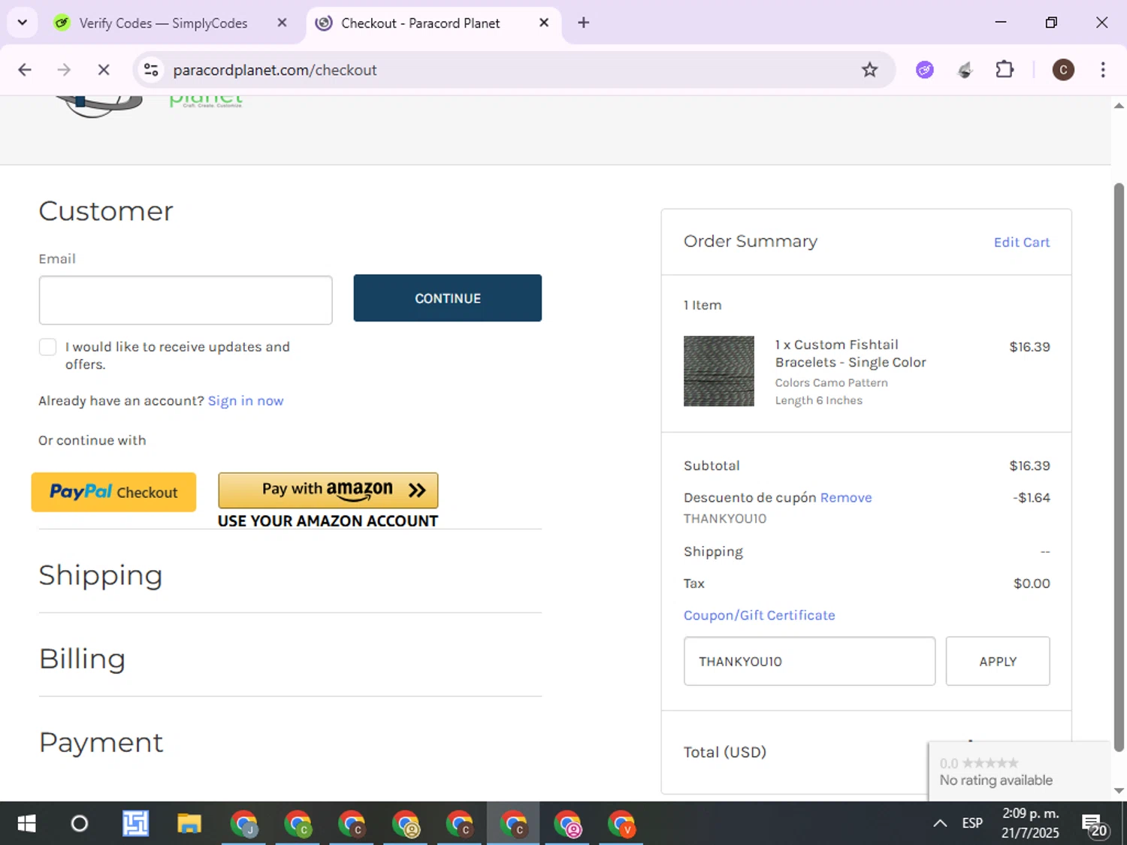Select the Checkout - Paracord Planet tab
The image size is (1127, 845).
click(421, 23)
